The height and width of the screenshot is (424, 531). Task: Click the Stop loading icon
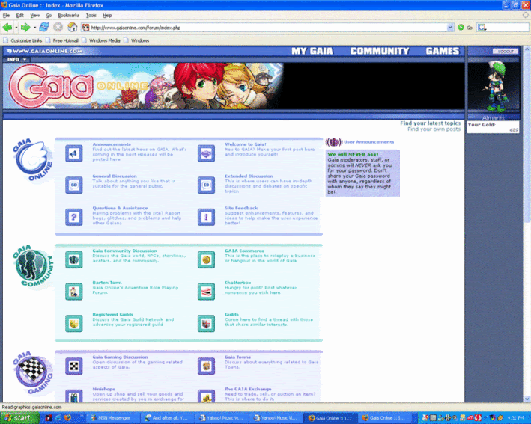coord(58,27)
